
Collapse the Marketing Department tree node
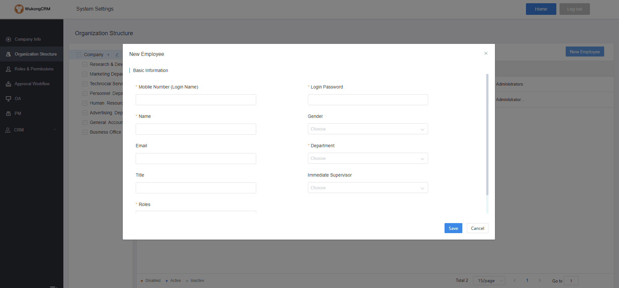coord(85,74)
